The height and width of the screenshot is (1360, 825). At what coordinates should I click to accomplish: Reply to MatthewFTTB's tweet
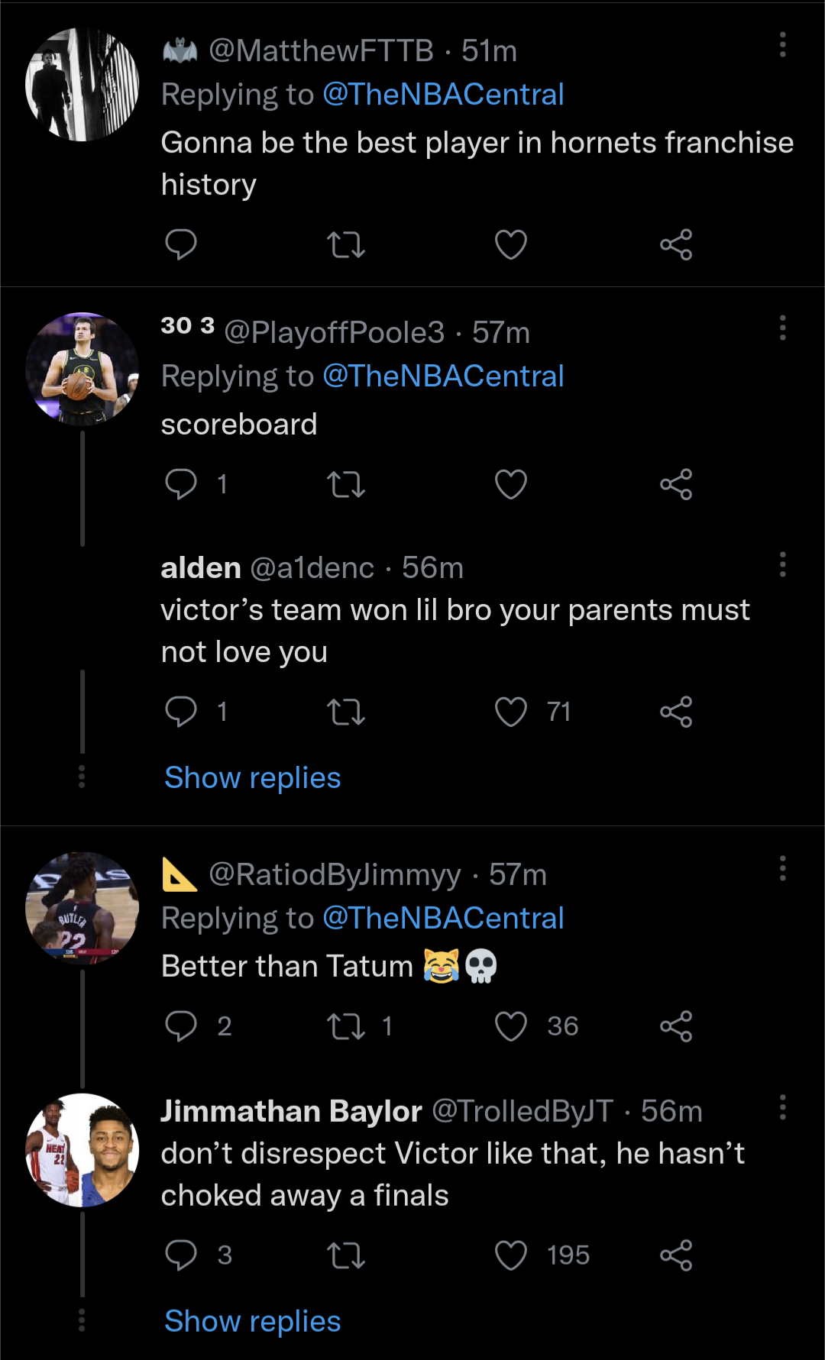point(181,245)
